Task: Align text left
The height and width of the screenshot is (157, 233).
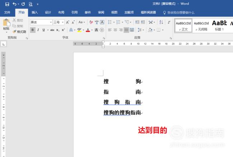Action: (x=110, y=30)
